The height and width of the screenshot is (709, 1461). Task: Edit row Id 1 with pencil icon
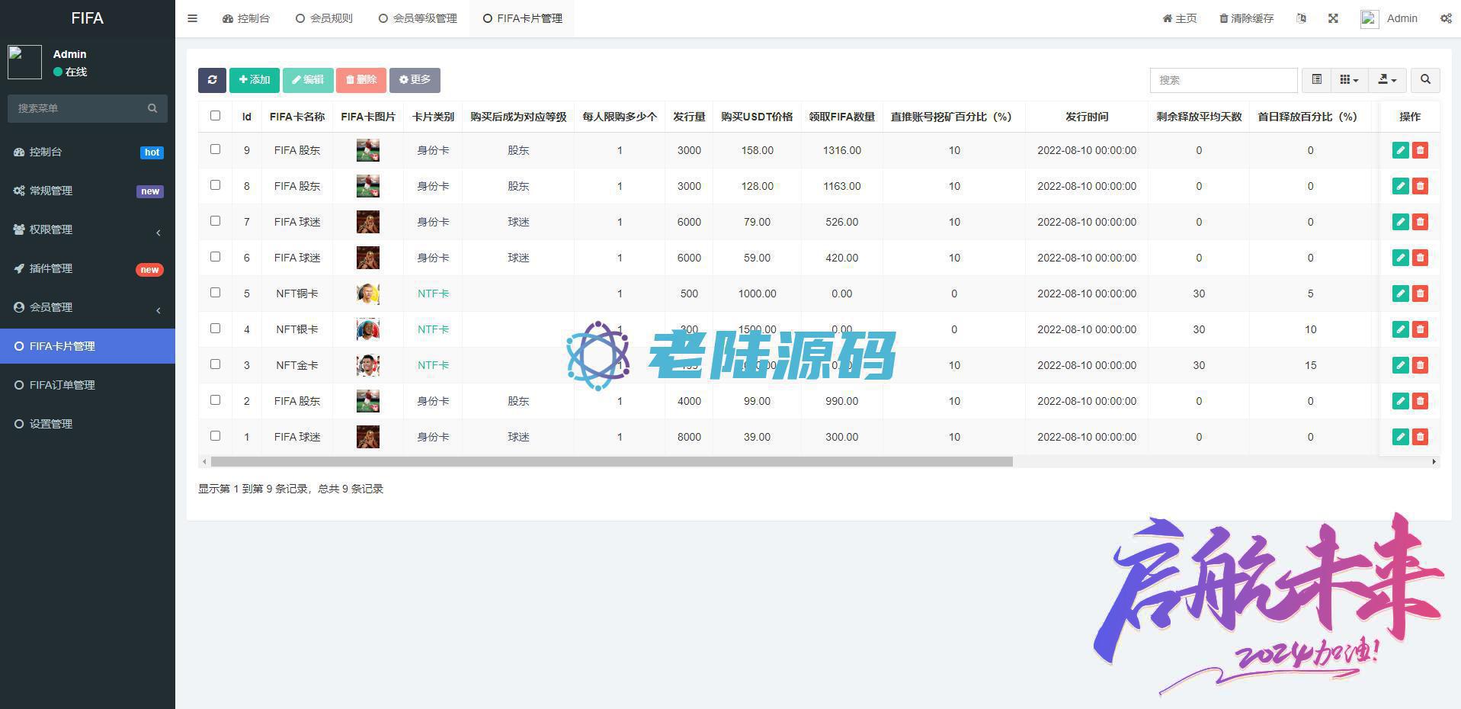coord(1400,437)
